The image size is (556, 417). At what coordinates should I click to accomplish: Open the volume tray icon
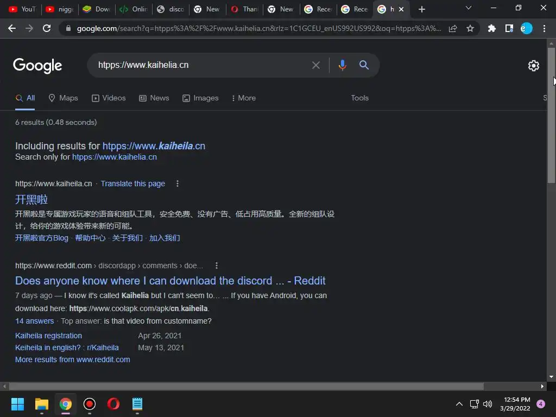488,404
